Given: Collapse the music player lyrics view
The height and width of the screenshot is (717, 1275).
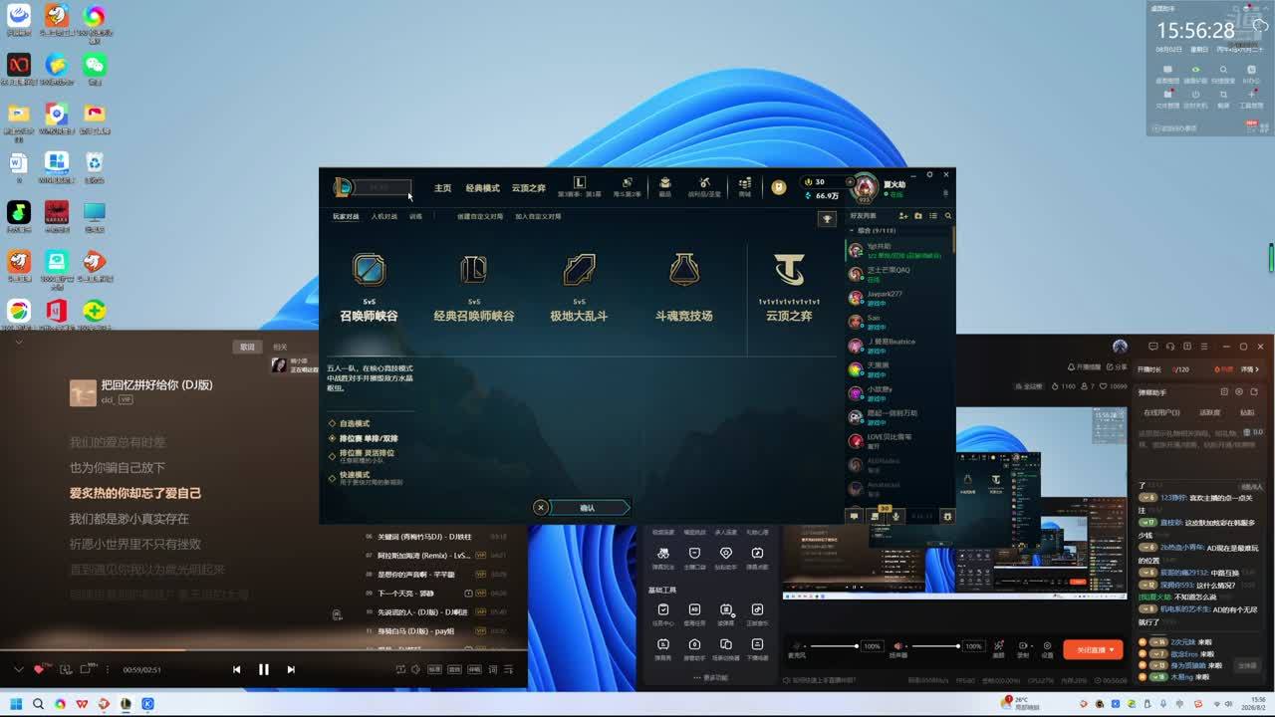Looking at the screenshot, I should tap(18, 343).
